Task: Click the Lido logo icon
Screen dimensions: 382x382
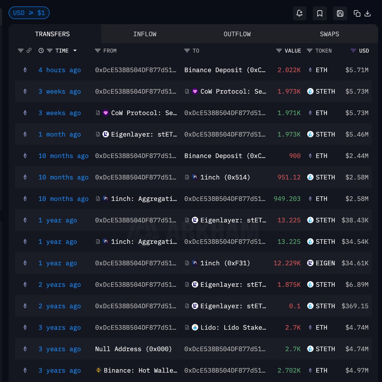Action: click(x=195, y=328)
